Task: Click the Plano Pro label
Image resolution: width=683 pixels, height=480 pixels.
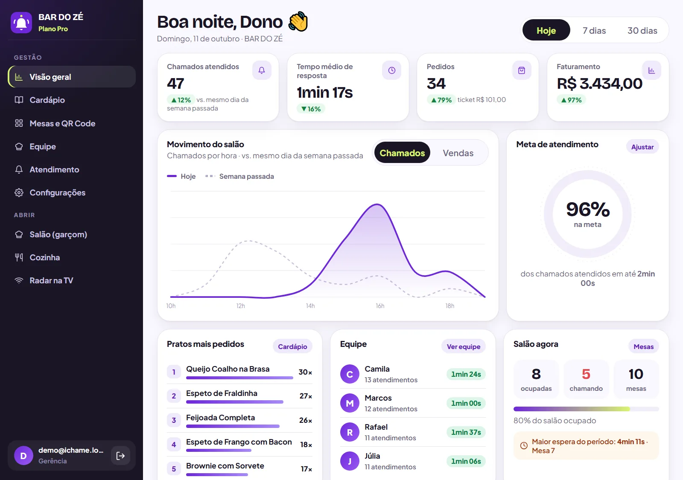Action: [x=53, y=29]
